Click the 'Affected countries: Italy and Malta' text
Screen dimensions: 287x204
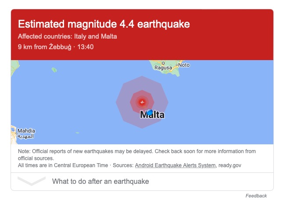[x=67, y=36]
